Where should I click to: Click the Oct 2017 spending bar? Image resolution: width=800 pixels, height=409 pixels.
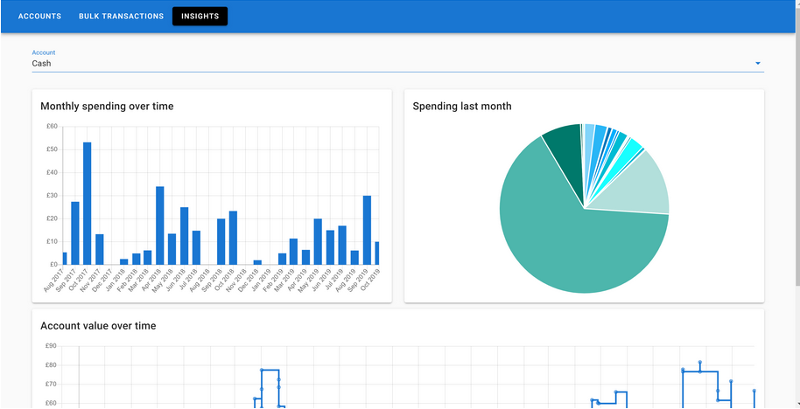pos(88,204)
